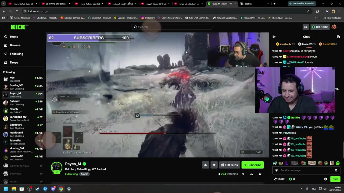Open the store icon beside Get KICKs
The image size is (344, 193).
[x=306, y=27]
